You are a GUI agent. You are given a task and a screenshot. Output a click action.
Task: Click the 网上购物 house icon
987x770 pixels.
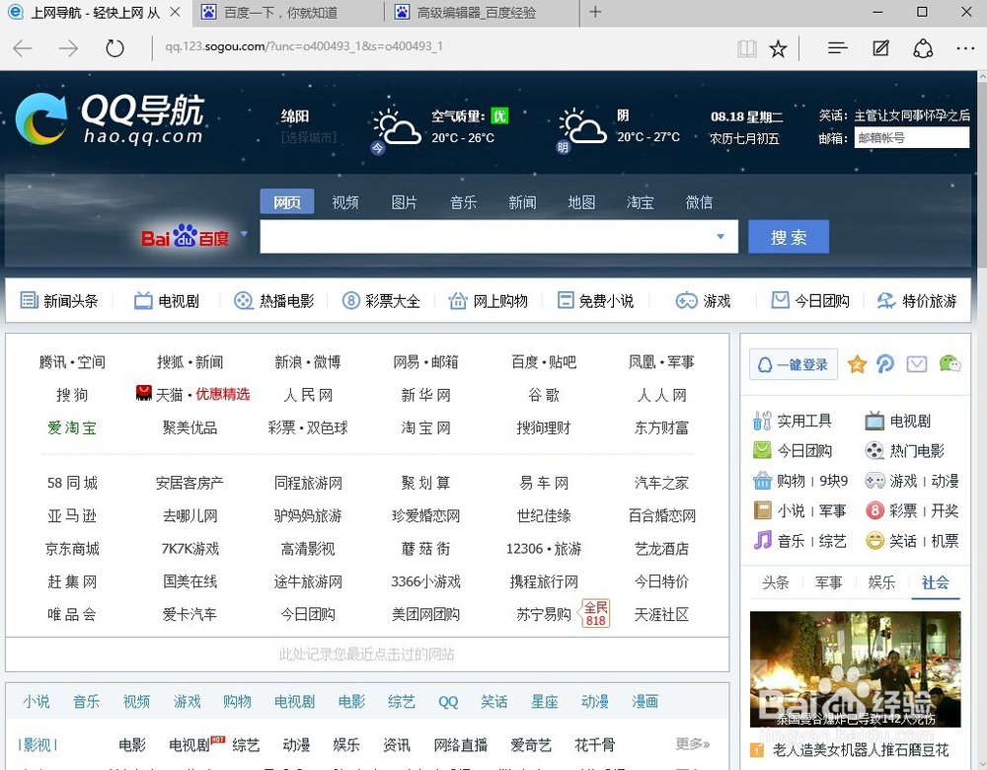[x=458, y=300]
